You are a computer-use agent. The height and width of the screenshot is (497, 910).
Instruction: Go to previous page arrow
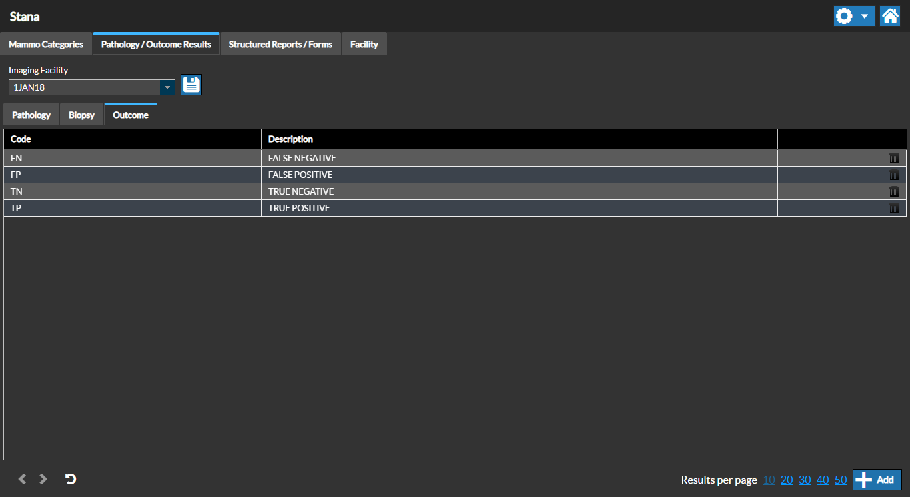pos(23,479)
